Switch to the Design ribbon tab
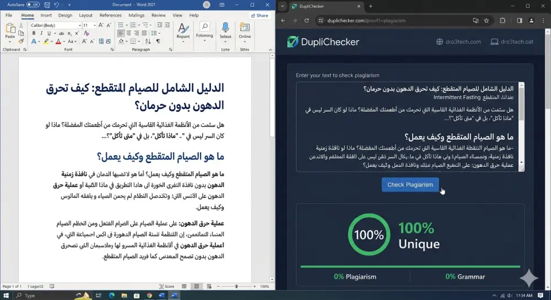Screen dimensions: 551x300 [65, 15]
